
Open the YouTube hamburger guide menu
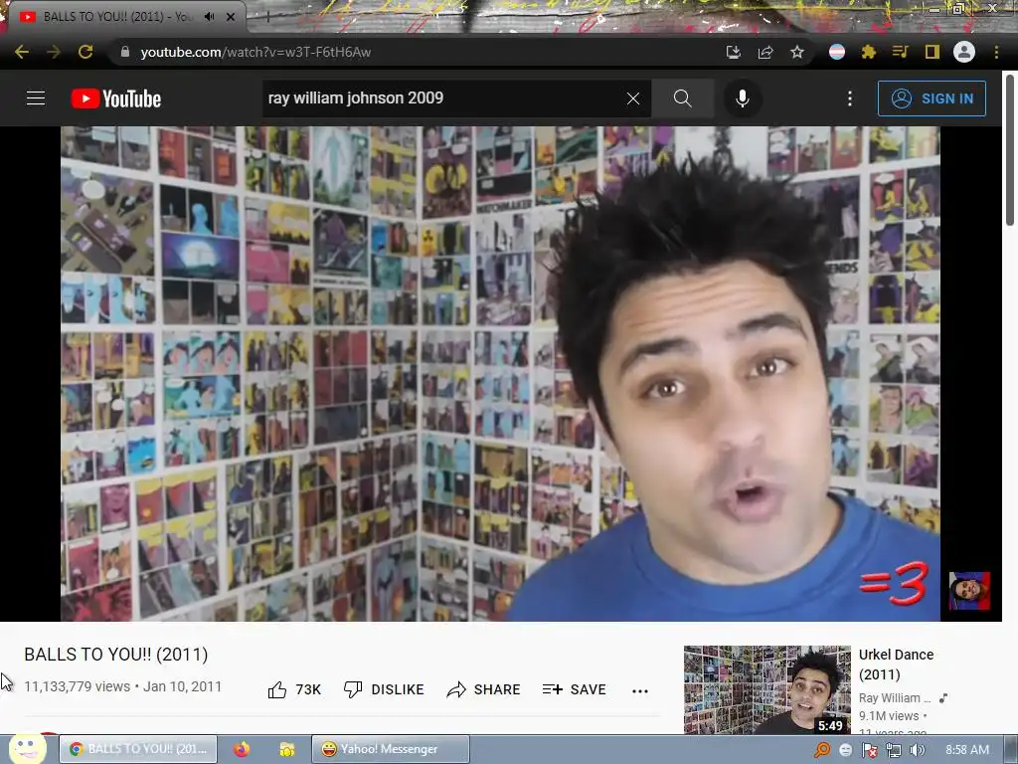[x=36, y=98]
